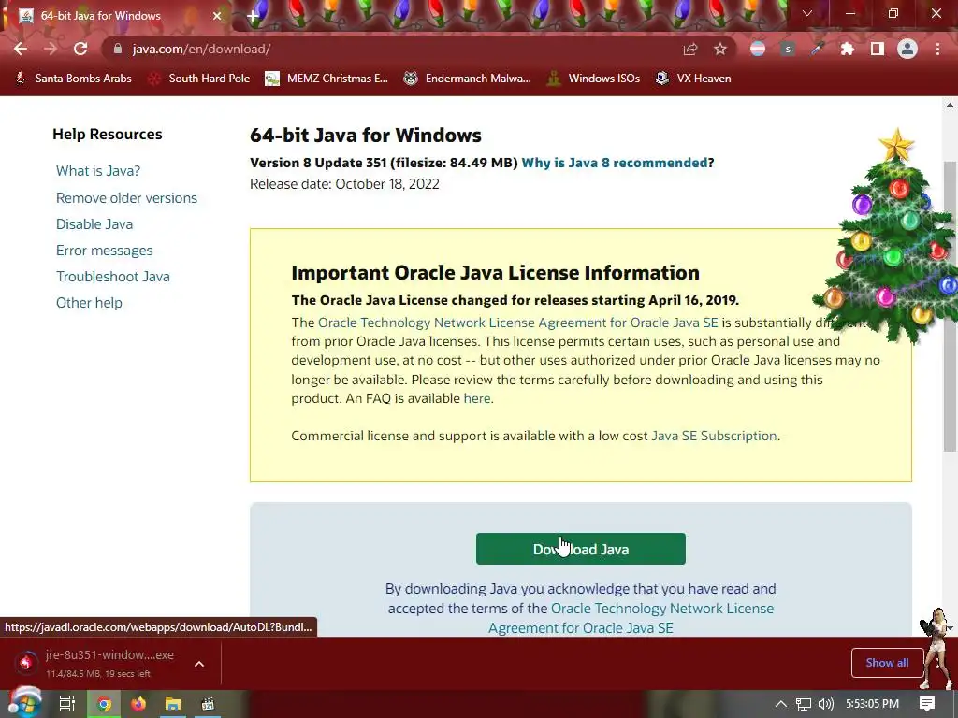
Task: Open the Troubleshoot Java link
Action: click(113, 277)
